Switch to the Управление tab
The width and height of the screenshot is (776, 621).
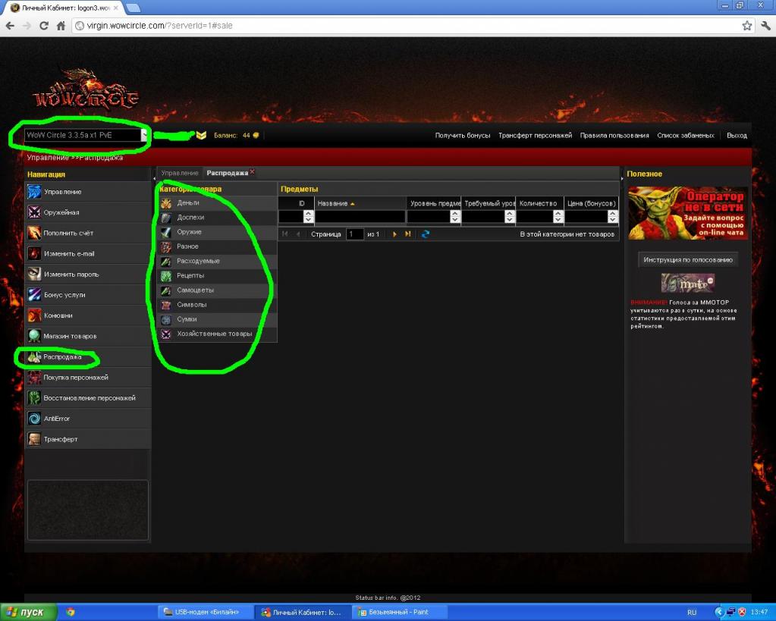tap(180, 173)
